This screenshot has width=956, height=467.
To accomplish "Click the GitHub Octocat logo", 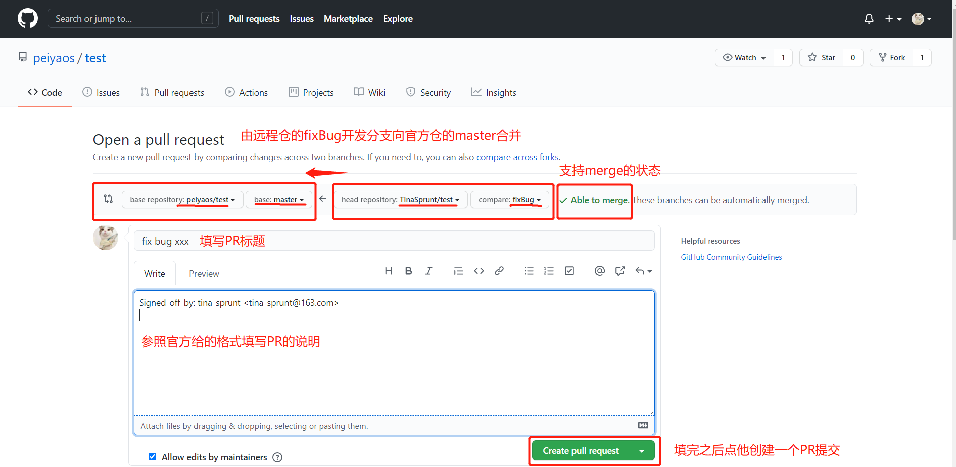I will 28,18.
